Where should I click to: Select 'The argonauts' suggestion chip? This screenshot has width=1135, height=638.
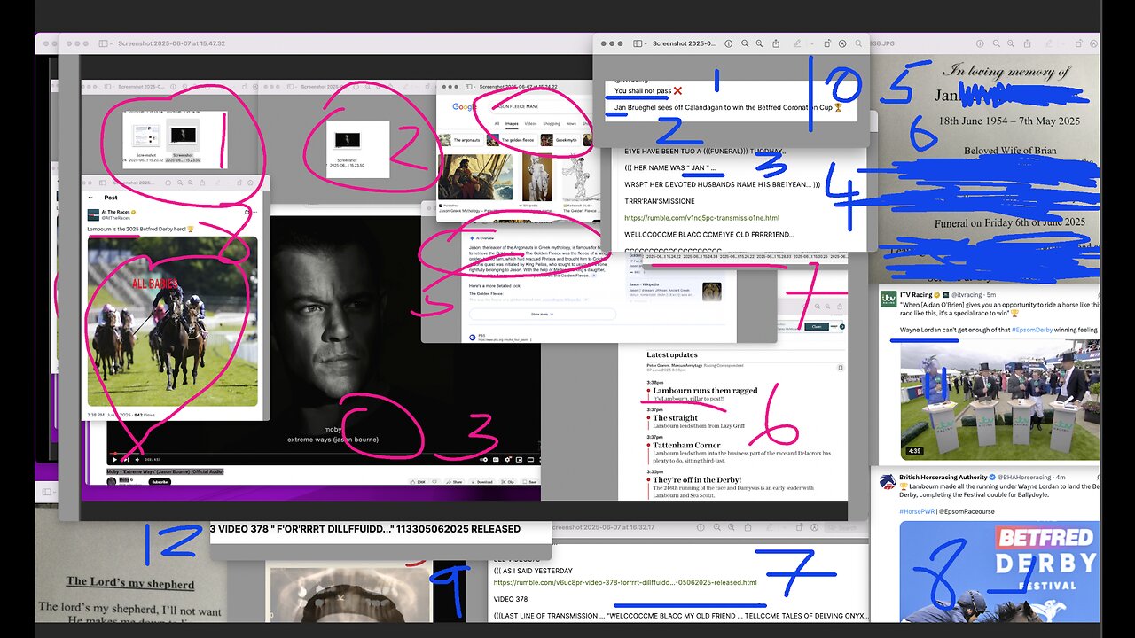tap(461, 140)
